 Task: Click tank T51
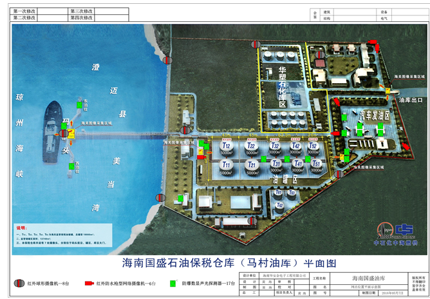pos(316,166)
